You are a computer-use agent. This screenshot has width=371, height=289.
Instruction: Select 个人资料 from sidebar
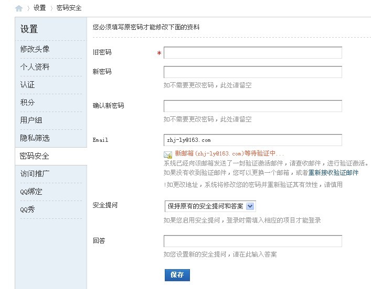(x=35, y=66)
